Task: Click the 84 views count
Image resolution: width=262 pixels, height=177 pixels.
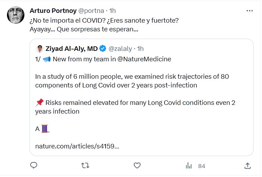Action: (x=201, y=166)
